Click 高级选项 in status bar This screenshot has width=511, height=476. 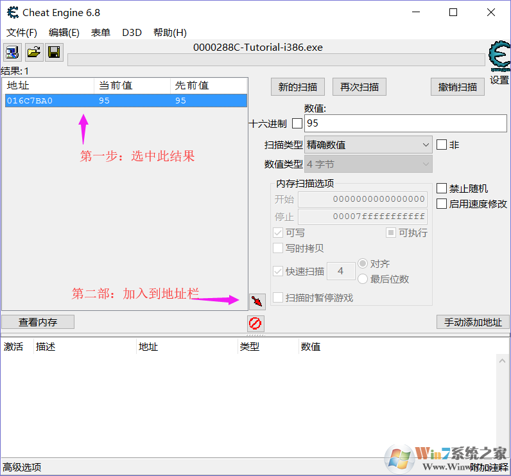point(22,467)
